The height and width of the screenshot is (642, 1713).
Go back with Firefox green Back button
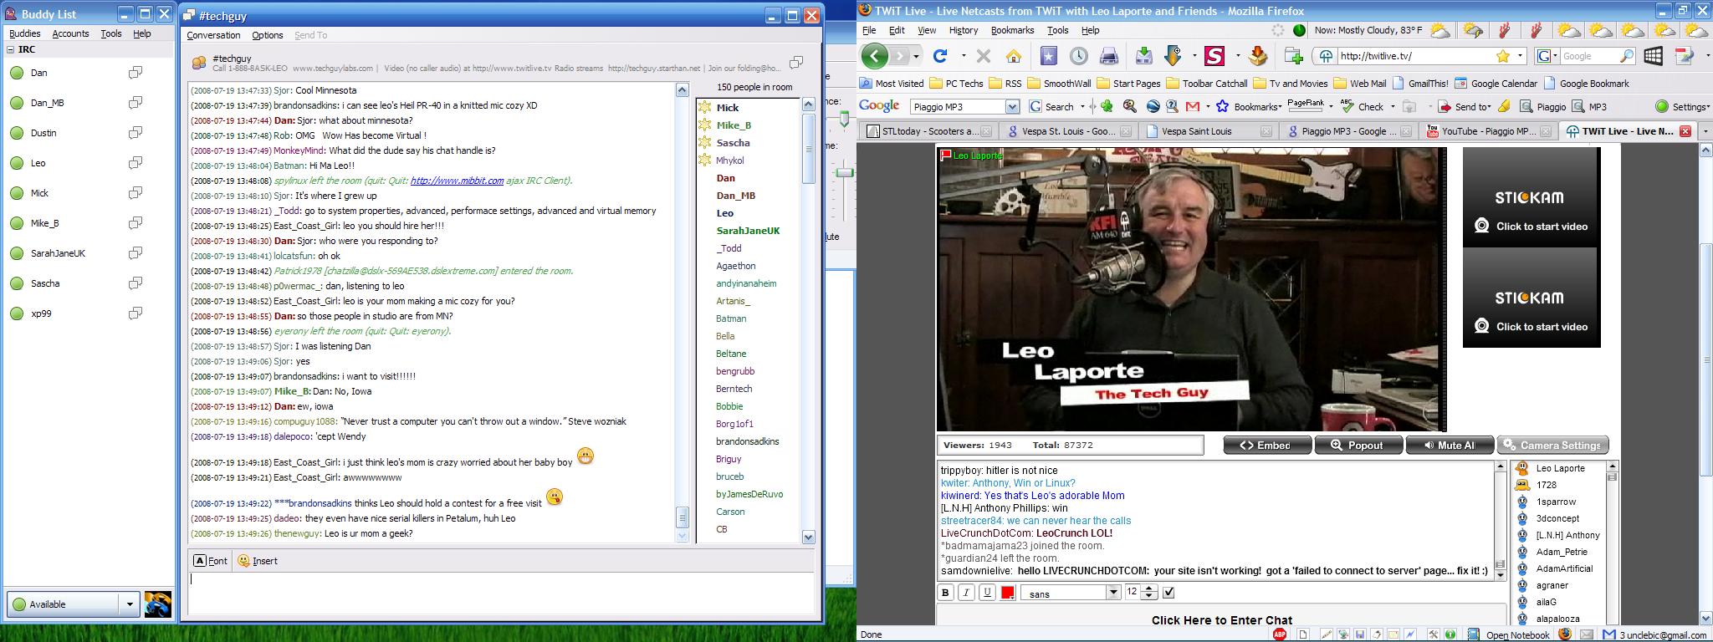[x=875, y=56]
